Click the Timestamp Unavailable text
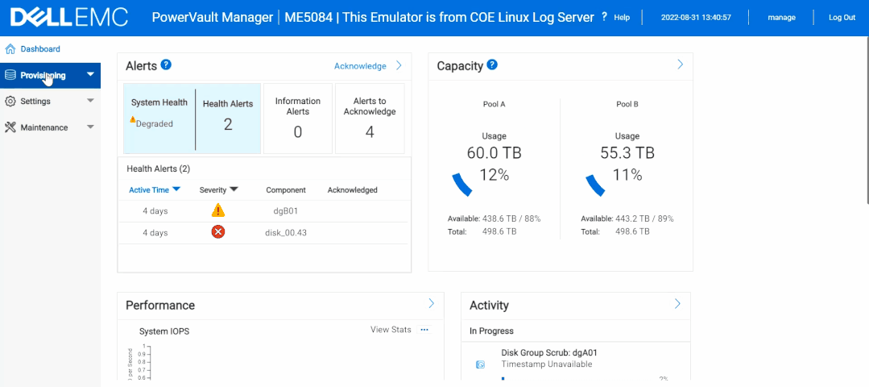The width and height of the screenshot is (869, 387). coord(547,364)
